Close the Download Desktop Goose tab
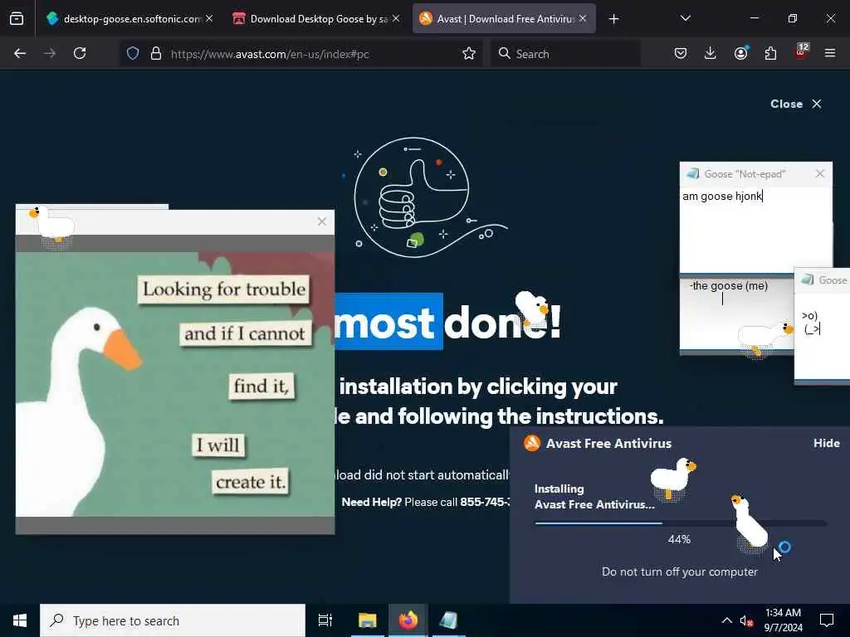Viewport: 850px width, 637px height. coord(396,18)
